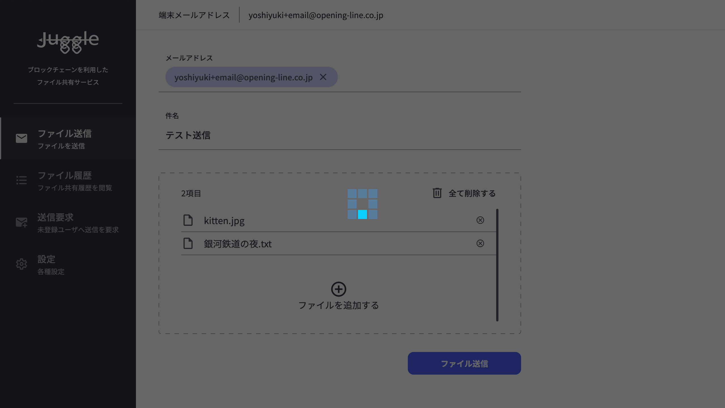Image resolution: width=725 pixels, height=408 pixels.
Task: Click the kitten.jpg file icon
Action: coord(188,220)
